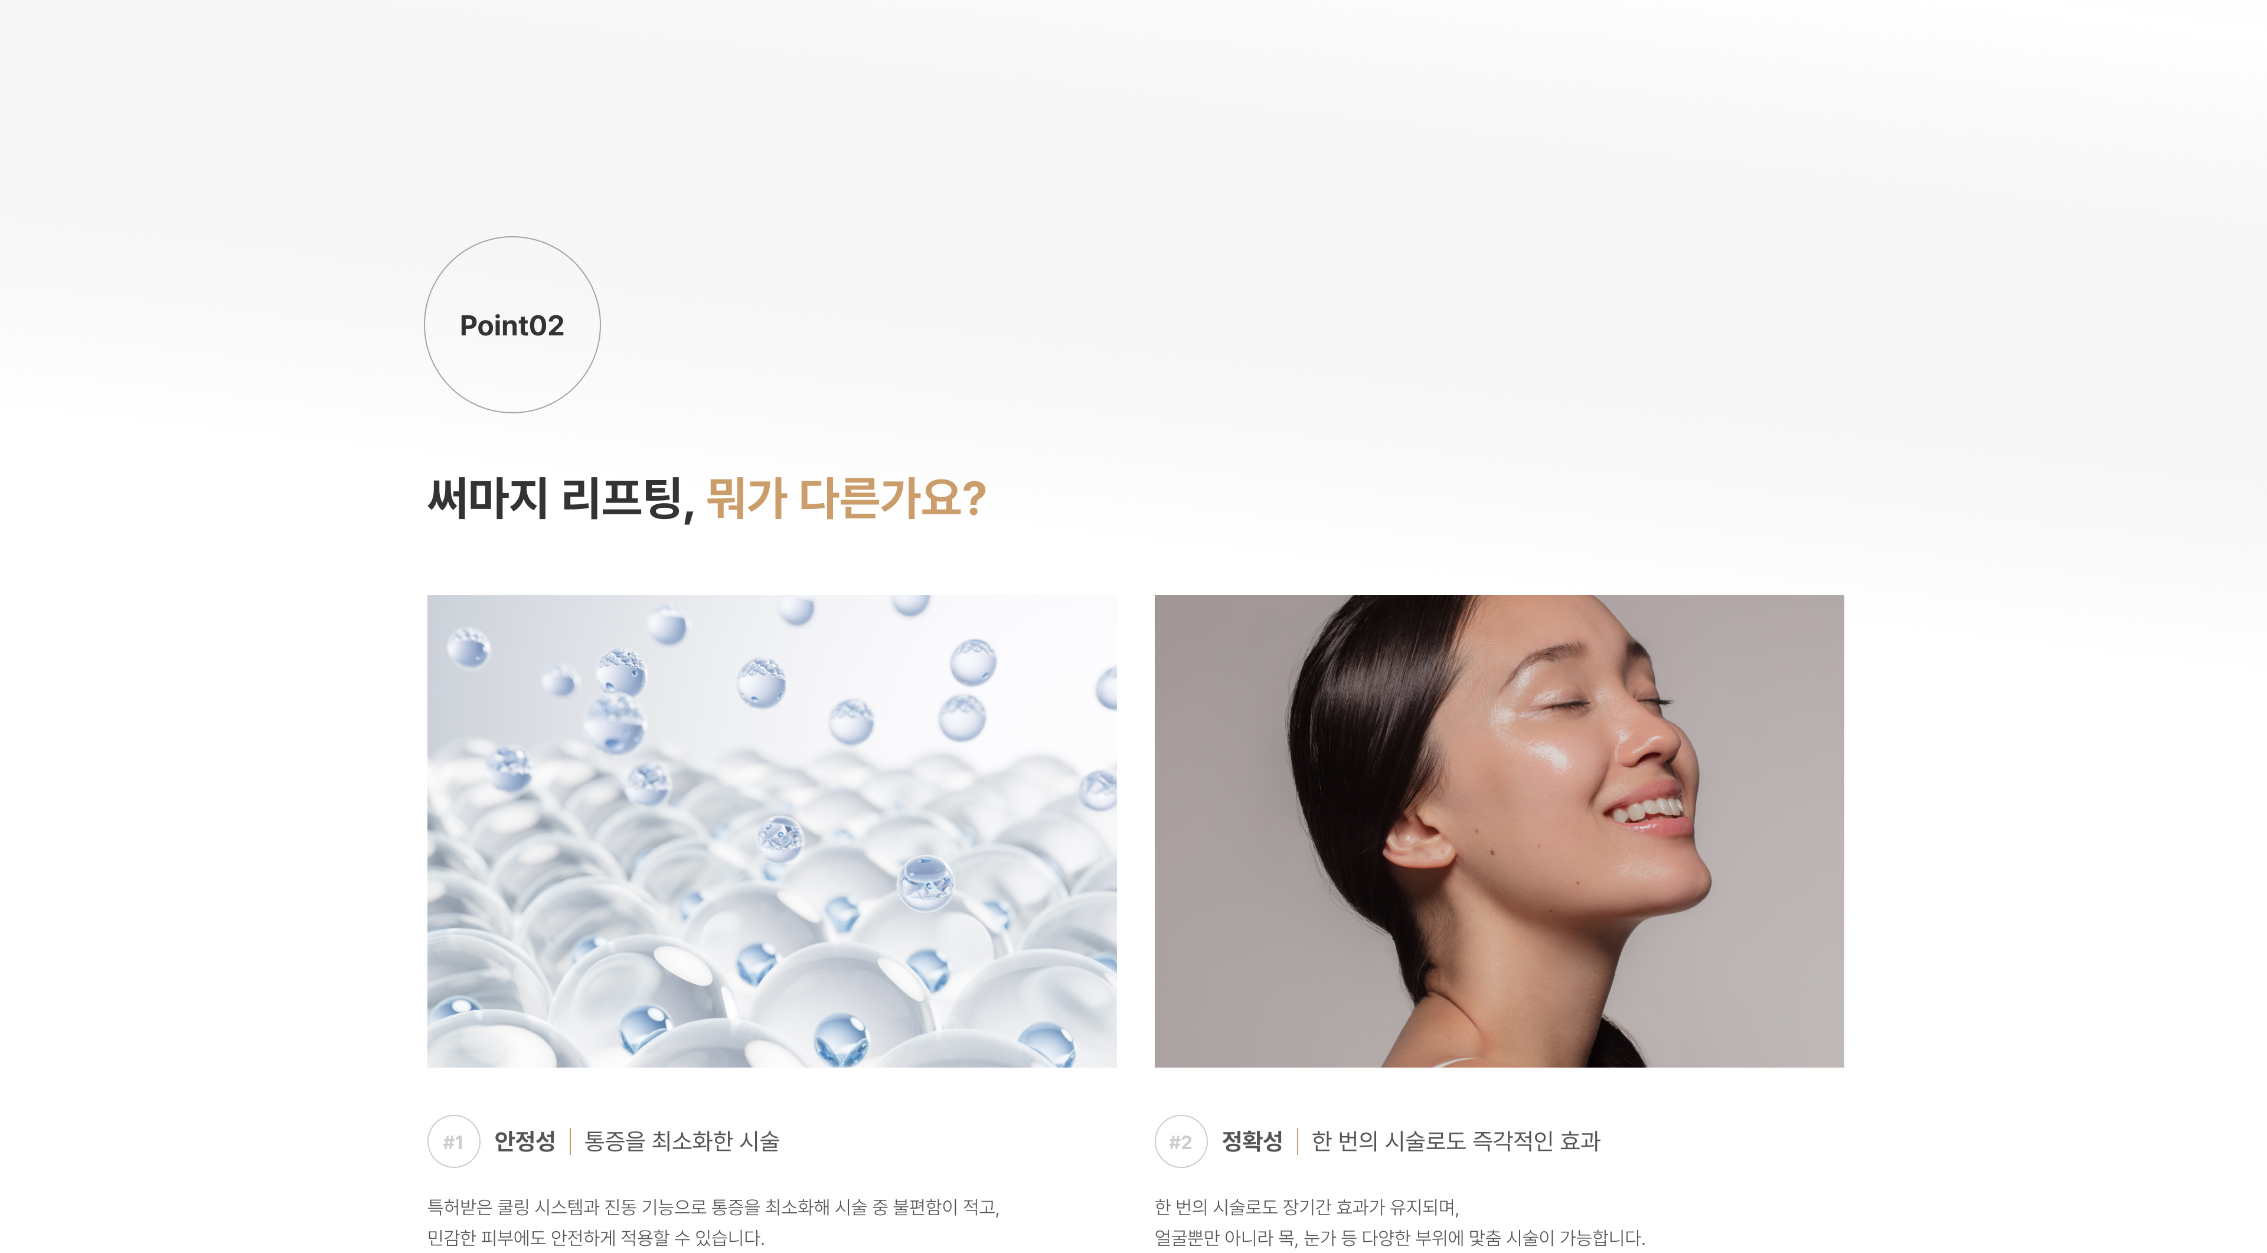The image size is (2267, 1253).
Task: Click the Point02 circle badge
Action: coord(512,325)
